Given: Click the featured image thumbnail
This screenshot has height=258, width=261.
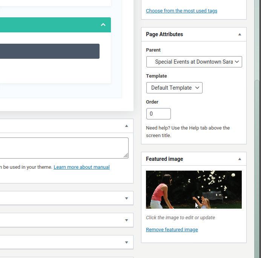Looking at the screenshot, I should click(x=194, y=189).
